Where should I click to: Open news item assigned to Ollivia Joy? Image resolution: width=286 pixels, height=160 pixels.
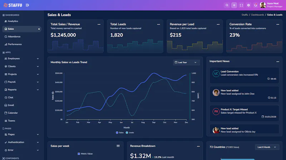[x=244, y=129]
